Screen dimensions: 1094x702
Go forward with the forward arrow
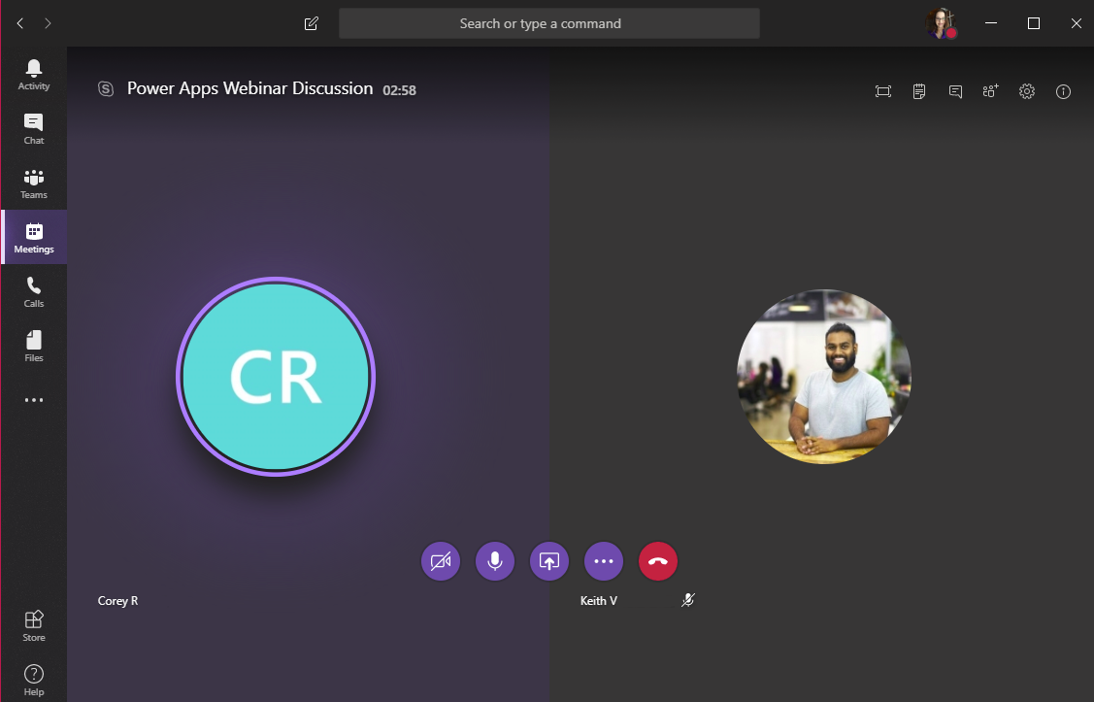(x=48, y=23)
